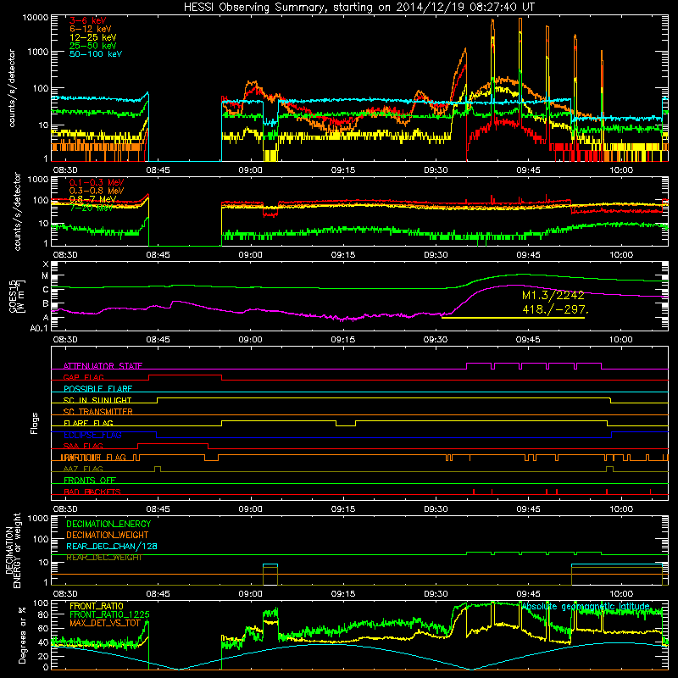Click the Degrees or % axis title
The height and width of the screenshot is (678, 678).
tap(22, 635)
